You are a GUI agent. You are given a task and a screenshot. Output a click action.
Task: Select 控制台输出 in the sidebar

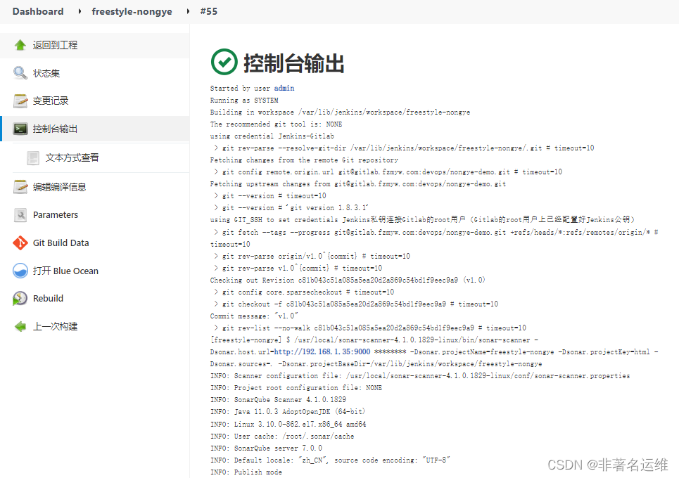[x=55, y=129]
